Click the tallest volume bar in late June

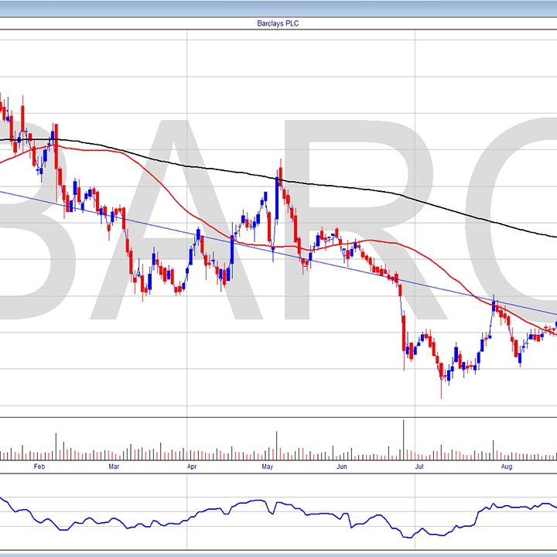coord(403,441)
